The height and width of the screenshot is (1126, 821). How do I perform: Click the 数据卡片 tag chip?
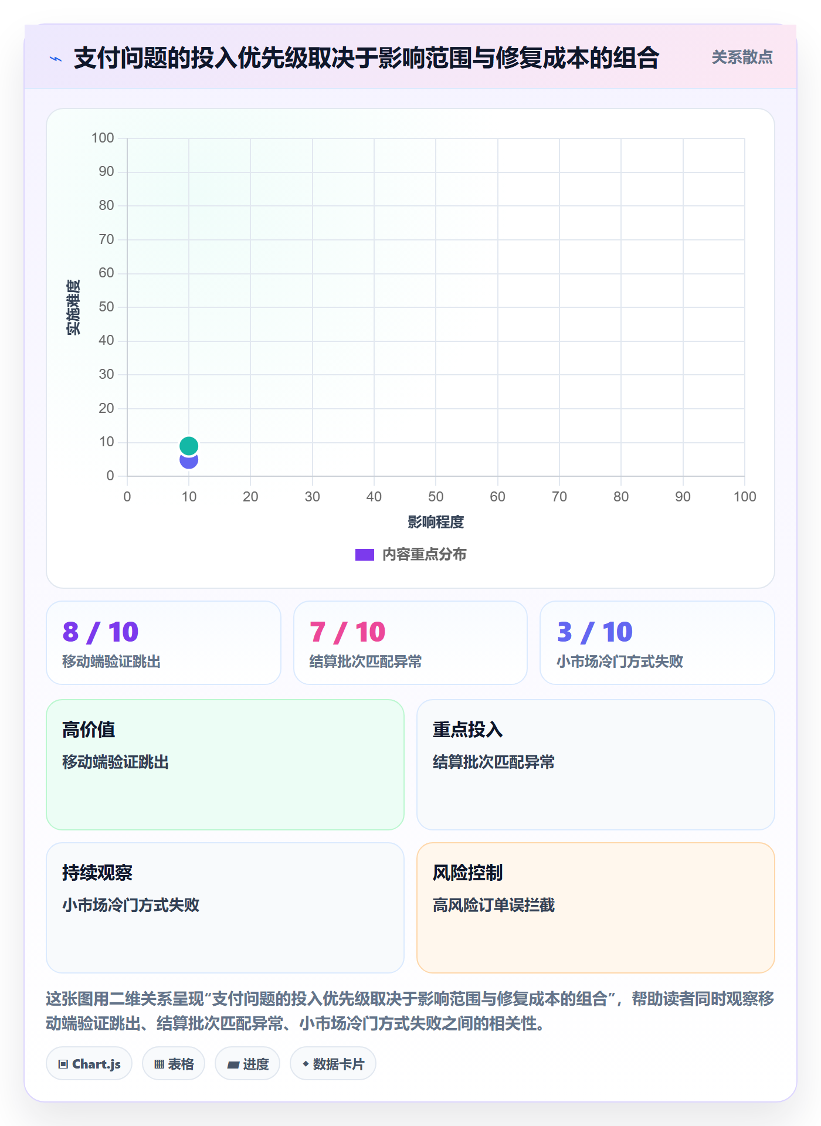[x=333, y=1064]
